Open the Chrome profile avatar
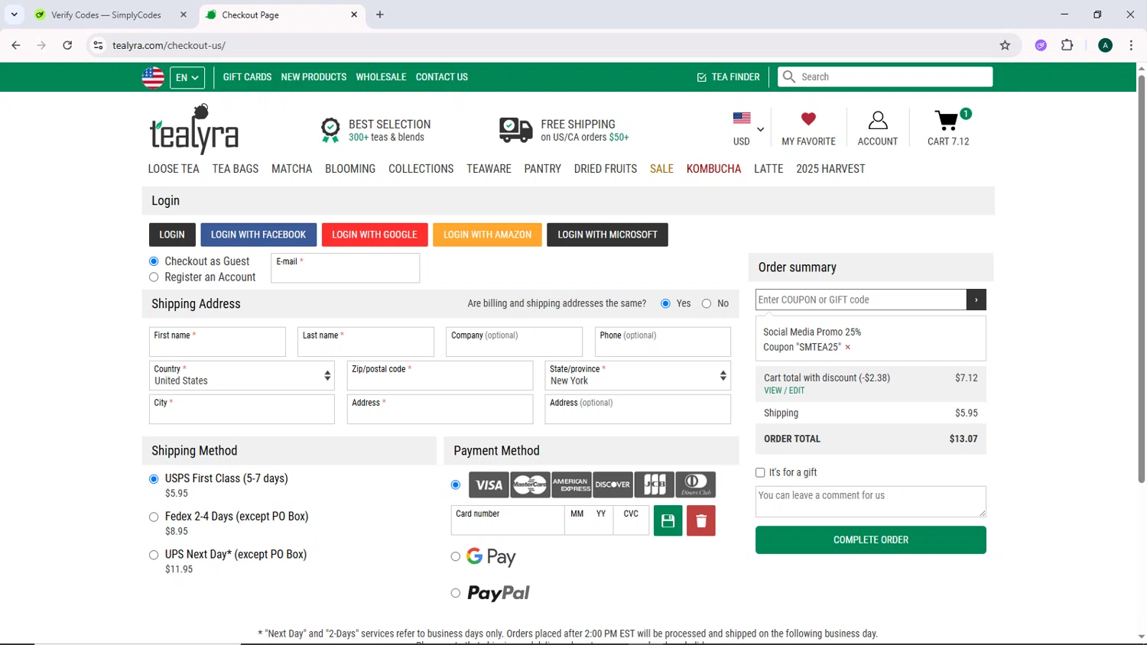 point(1105,45)
